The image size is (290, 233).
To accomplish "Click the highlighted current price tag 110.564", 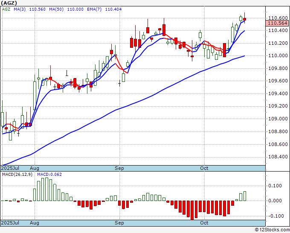I will tap(277, 23).
